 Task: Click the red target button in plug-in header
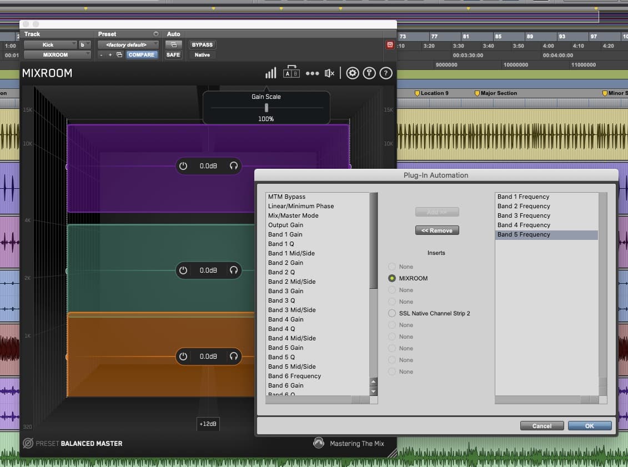pyautogui.click(x=390, y=44)
